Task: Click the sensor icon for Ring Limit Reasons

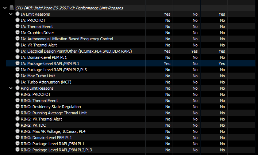Action: pyautogui.click(x=18, y=88)
